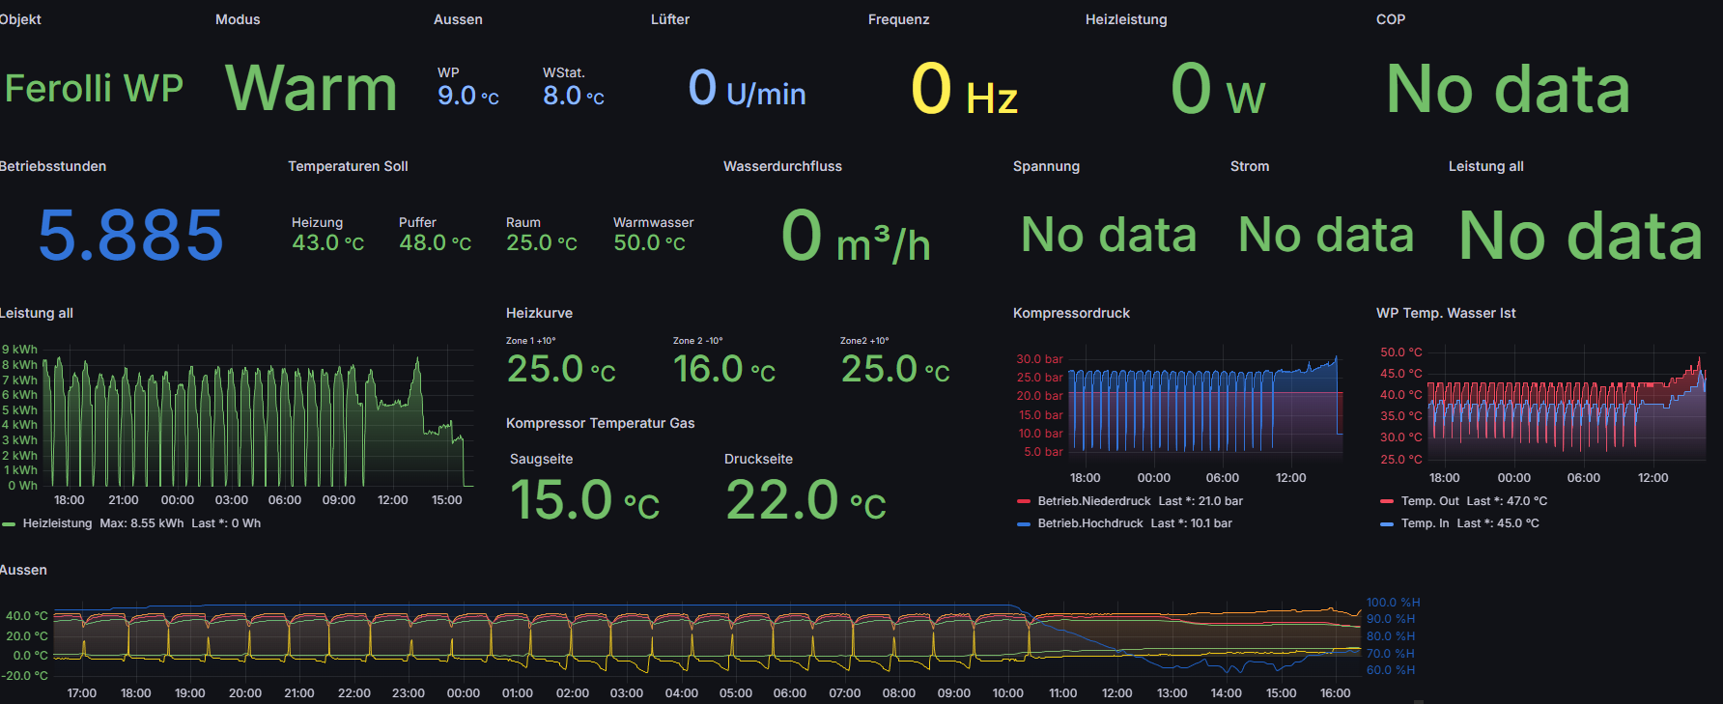Screen dimensions: 1723x704
Task: Click the COP panel title
Action: (x=1390, y=19)
